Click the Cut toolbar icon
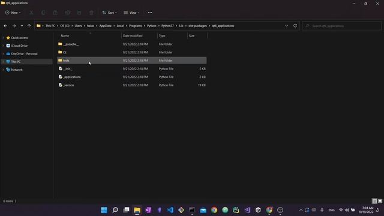Viewport: 384px width, 216px height. 31,13
